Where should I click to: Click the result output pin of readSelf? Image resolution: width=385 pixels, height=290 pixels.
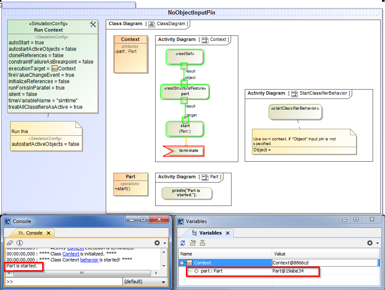click(x=184, y=66)
